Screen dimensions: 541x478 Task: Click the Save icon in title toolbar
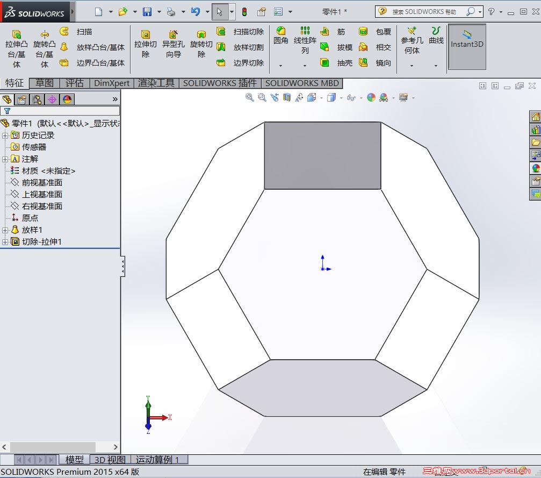(147, 12)
